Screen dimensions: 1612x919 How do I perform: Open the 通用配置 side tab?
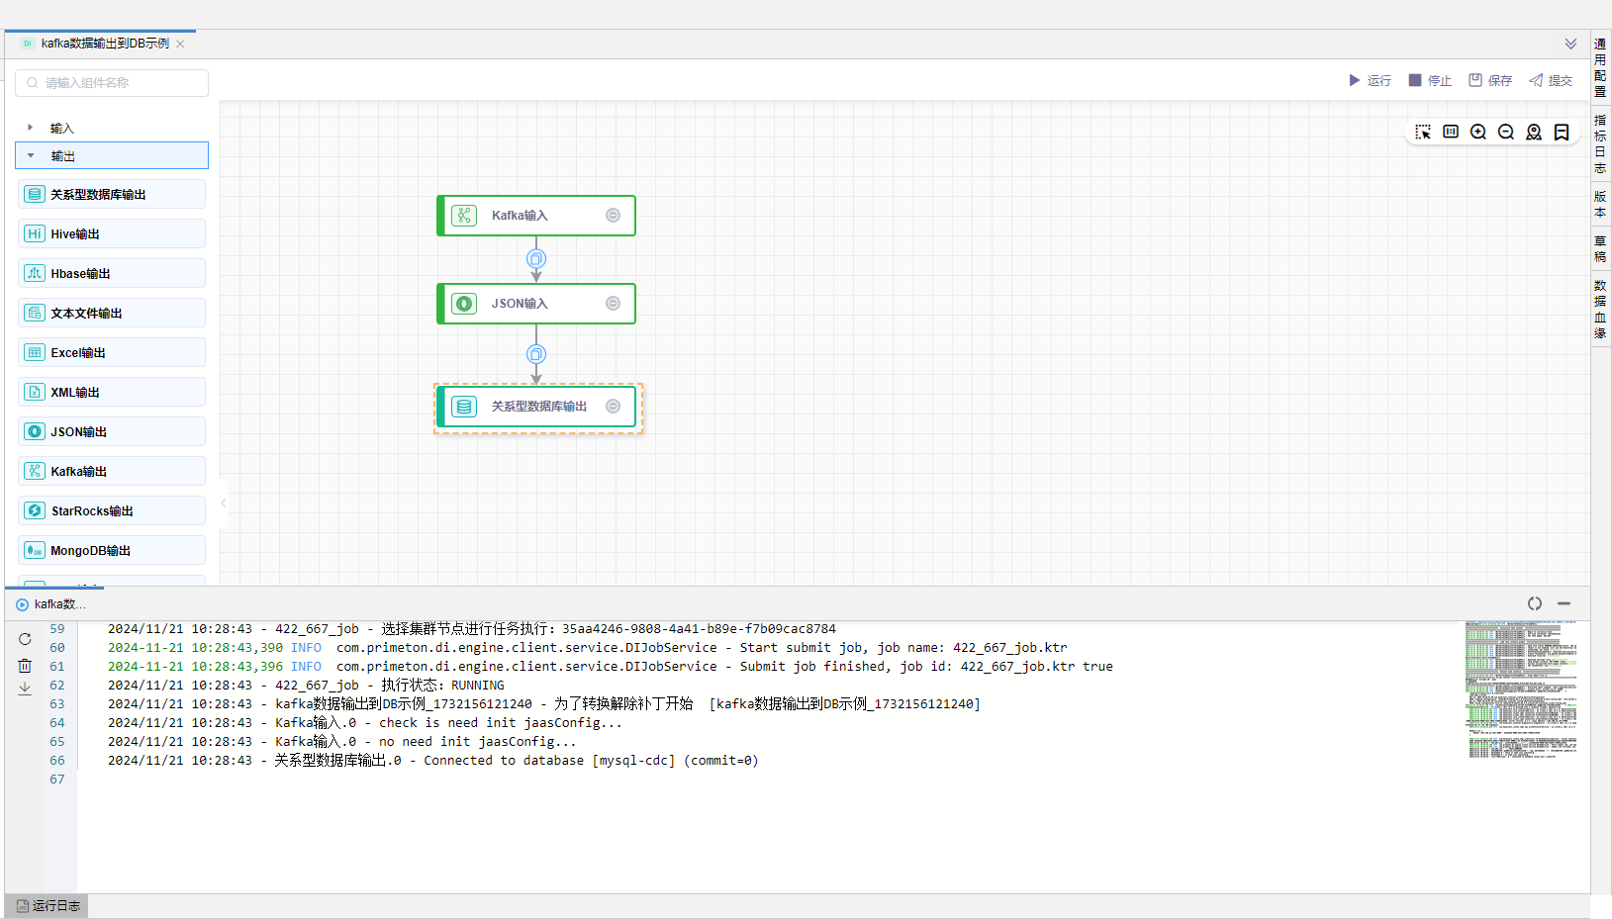[x=1600, y=67]
